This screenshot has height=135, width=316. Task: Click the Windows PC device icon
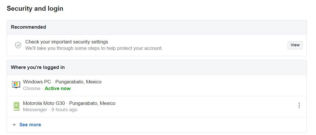click(x=16, y=85)
